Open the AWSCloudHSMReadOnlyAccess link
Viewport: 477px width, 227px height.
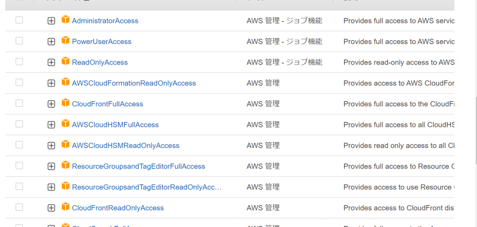(126, 146)
